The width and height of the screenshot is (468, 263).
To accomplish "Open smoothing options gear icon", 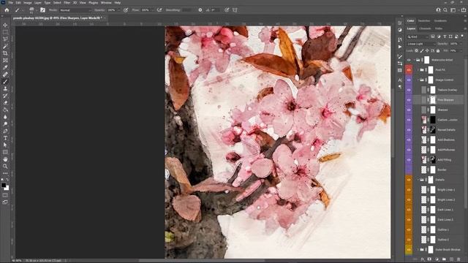I will 200,9.
